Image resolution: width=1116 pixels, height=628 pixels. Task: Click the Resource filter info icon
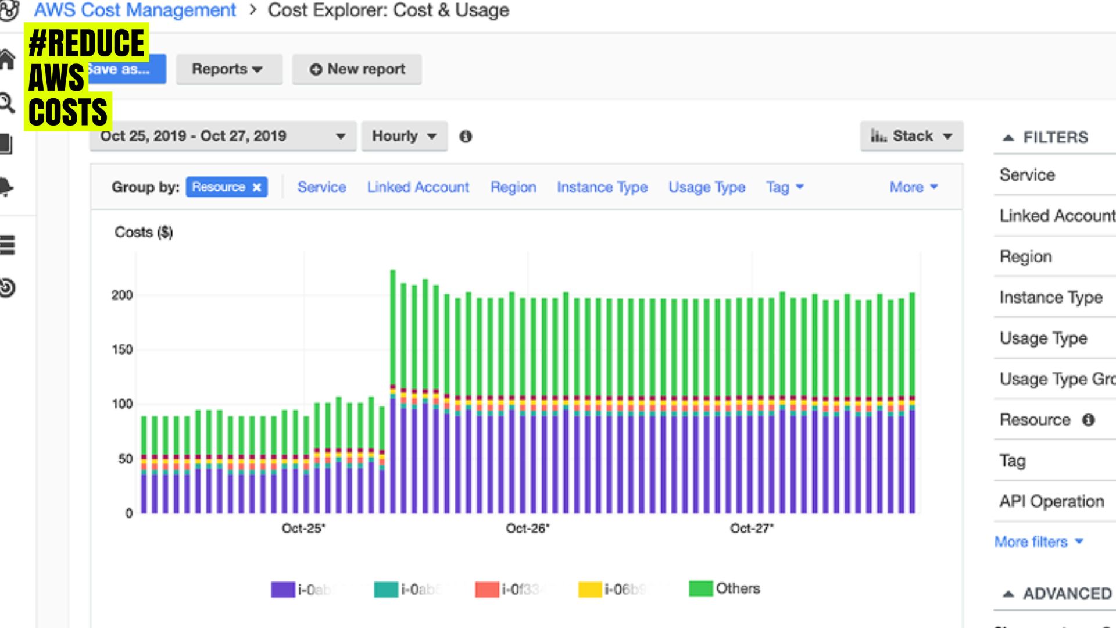tap(1088, 420)
